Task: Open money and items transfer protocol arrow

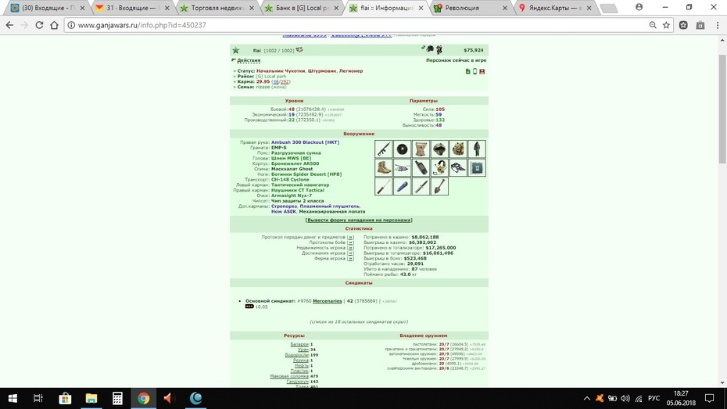Action: pos(350,238)
